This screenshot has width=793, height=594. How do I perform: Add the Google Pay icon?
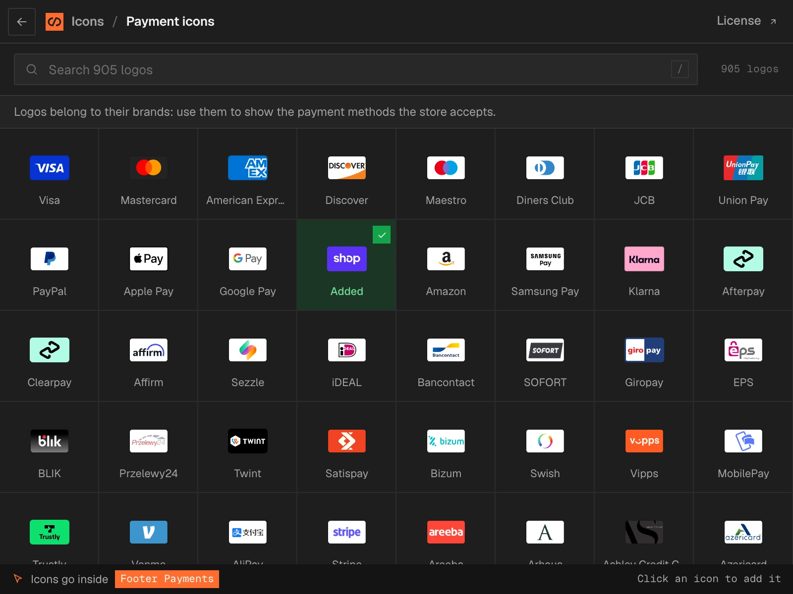click(248, 265)
